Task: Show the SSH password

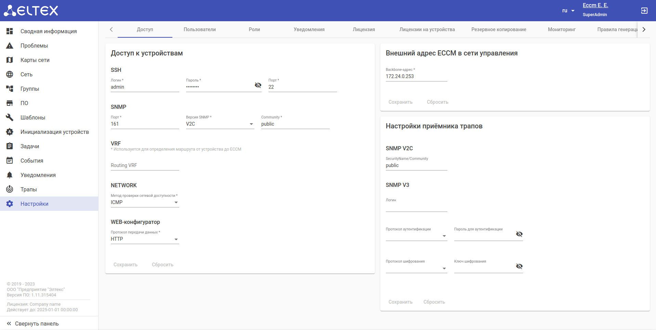Action: pos(258,85)
